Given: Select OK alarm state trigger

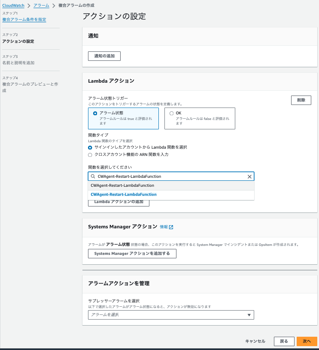Looking at the screenshot, I should click(x=172, y=113).
